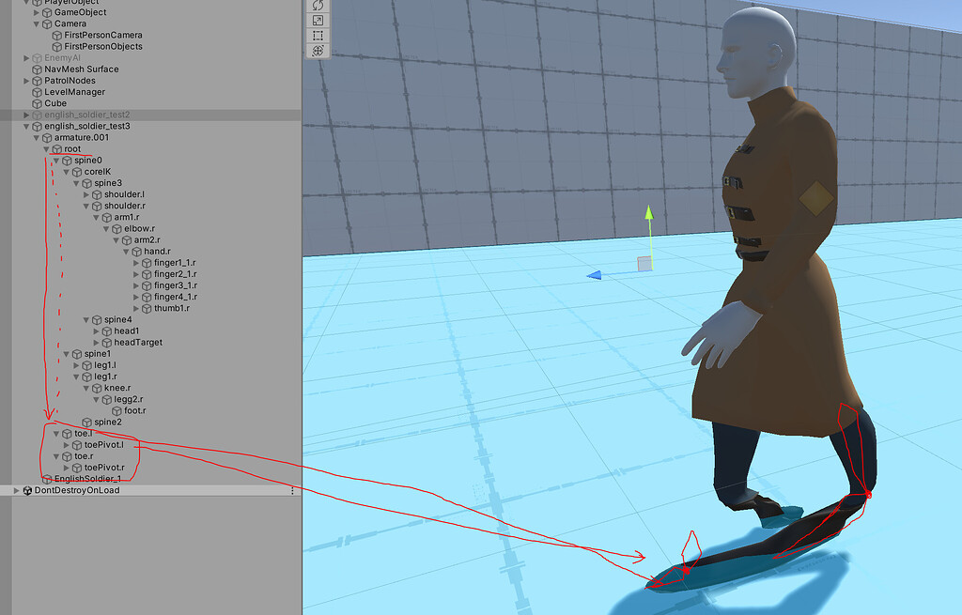The width and height of the screenshot is (962, 615).
Task: Click the scene icon beside DontDestroyOnLoad
Action: click(x=28, y=490)
